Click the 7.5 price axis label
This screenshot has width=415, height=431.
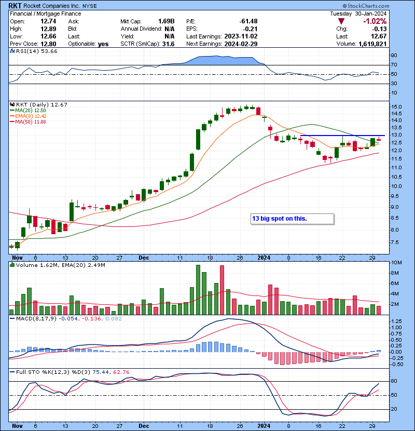pos(395,242)
